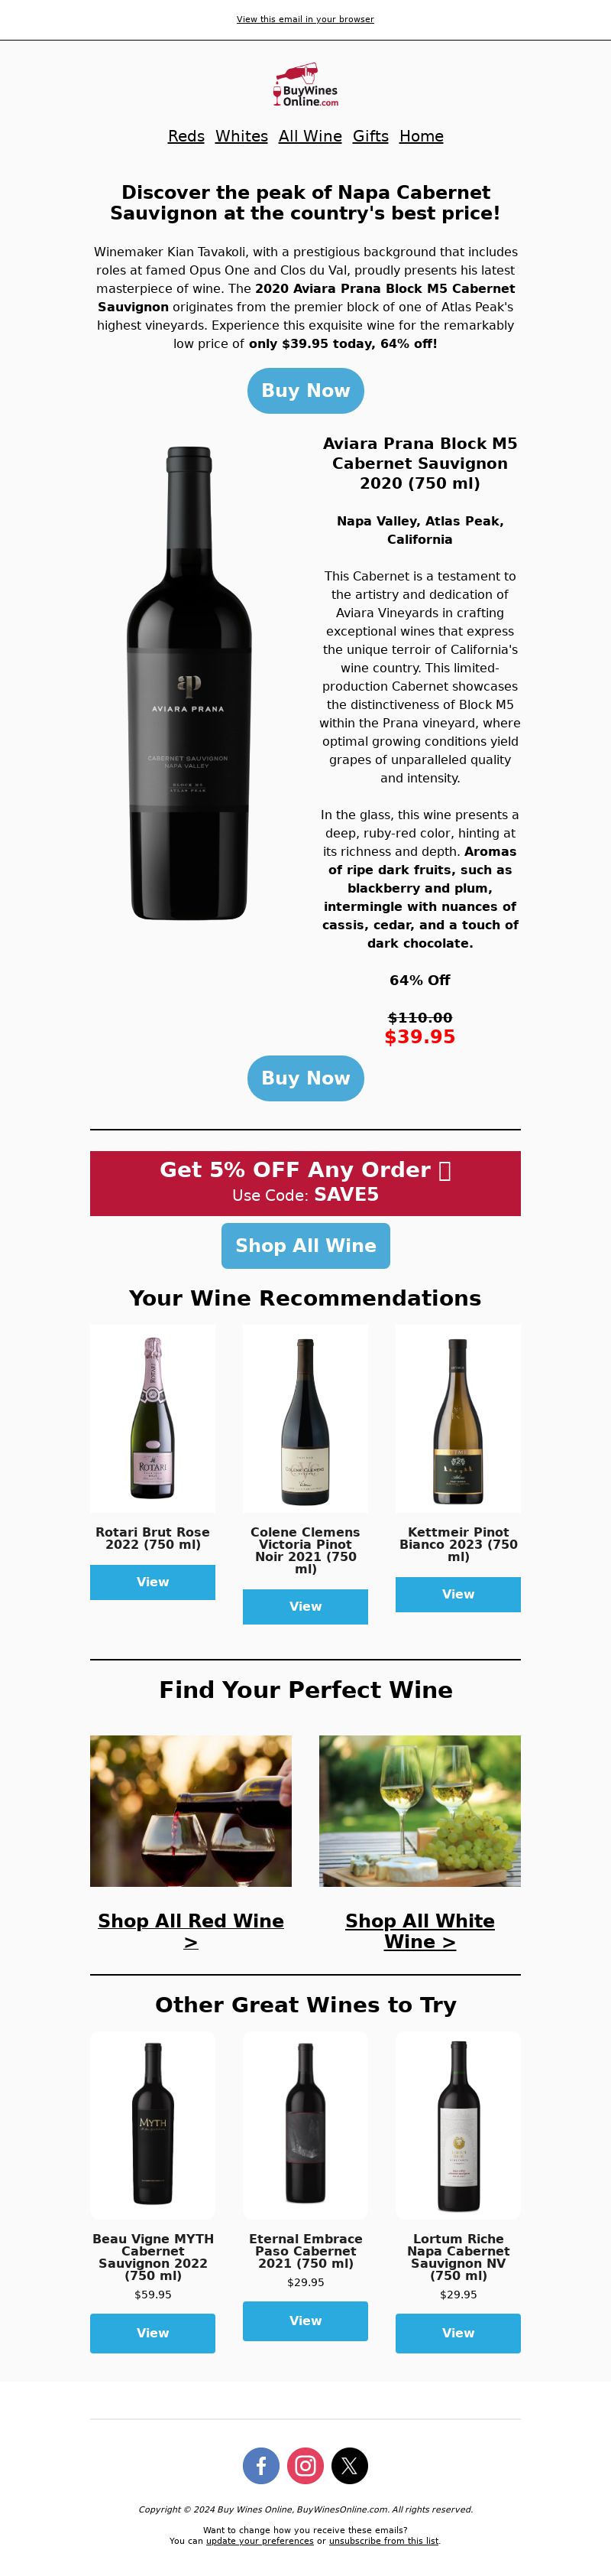Open the X (Twitter) social icon

tap(350, 2465)
